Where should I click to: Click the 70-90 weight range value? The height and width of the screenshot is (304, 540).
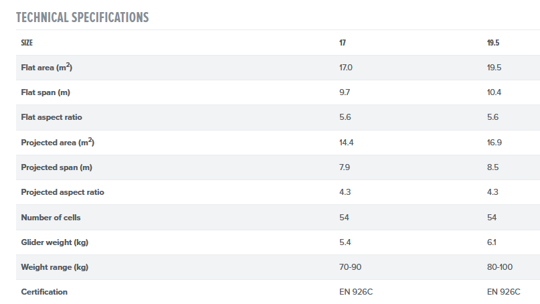click(x=349, y=267)
